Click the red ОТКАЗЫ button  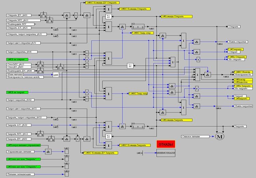(166, 144)
